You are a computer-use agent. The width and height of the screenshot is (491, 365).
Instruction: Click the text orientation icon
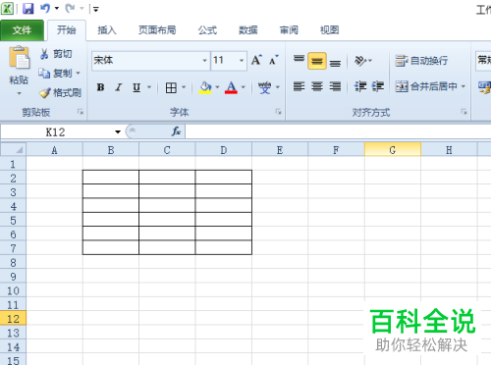coord(361,61)
